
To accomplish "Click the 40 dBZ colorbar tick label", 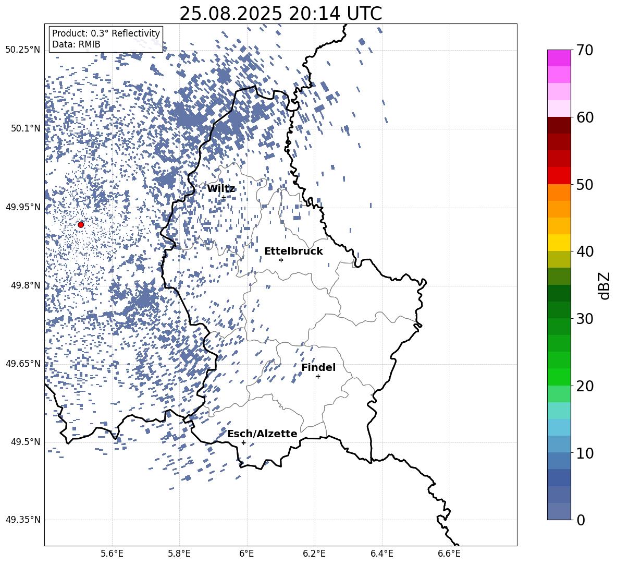I will click(585, 251).
